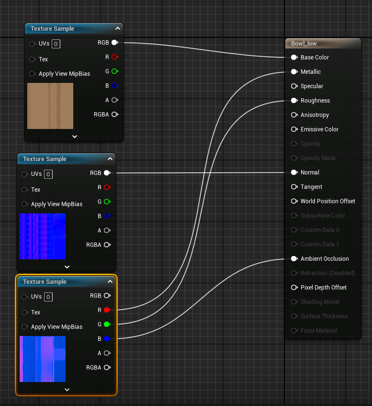The image size is (372, 406).
Task: Click the blue B pin on the normal map node
Action: (107, 216)
